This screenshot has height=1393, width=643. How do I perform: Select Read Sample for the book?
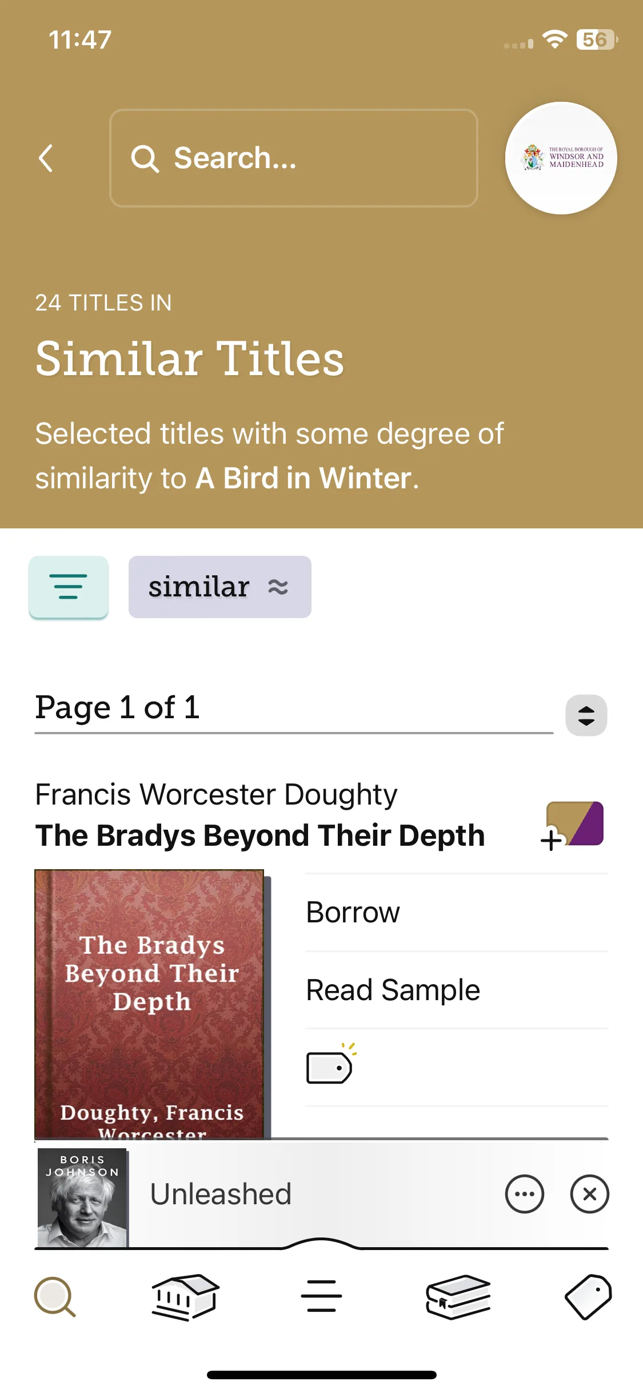click(x=457, y=990)
